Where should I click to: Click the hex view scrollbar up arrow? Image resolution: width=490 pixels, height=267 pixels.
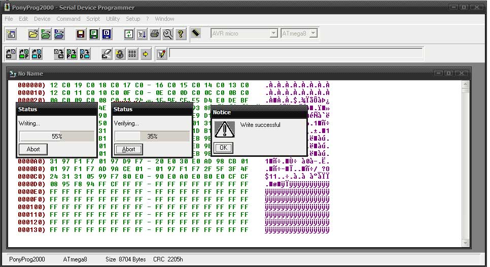(465, 84)
